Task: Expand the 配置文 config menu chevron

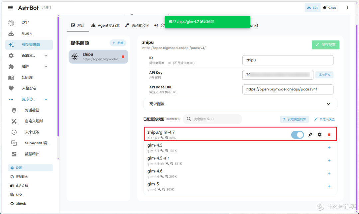Action: (x=46, y=55)
